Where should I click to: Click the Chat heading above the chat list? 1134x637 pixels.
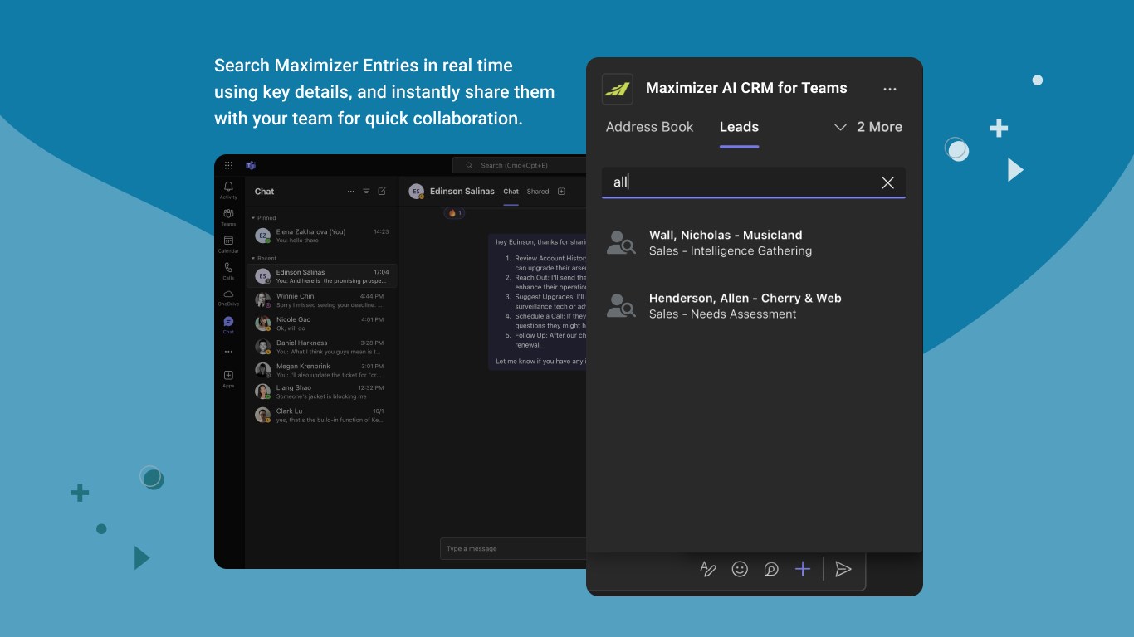pyautogui.click(x=264, y=192)
